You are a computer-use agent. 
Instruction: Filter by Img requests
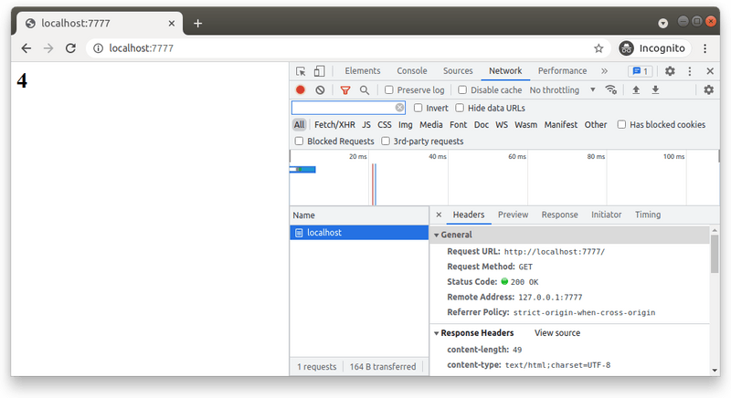[x=405, y=125]
